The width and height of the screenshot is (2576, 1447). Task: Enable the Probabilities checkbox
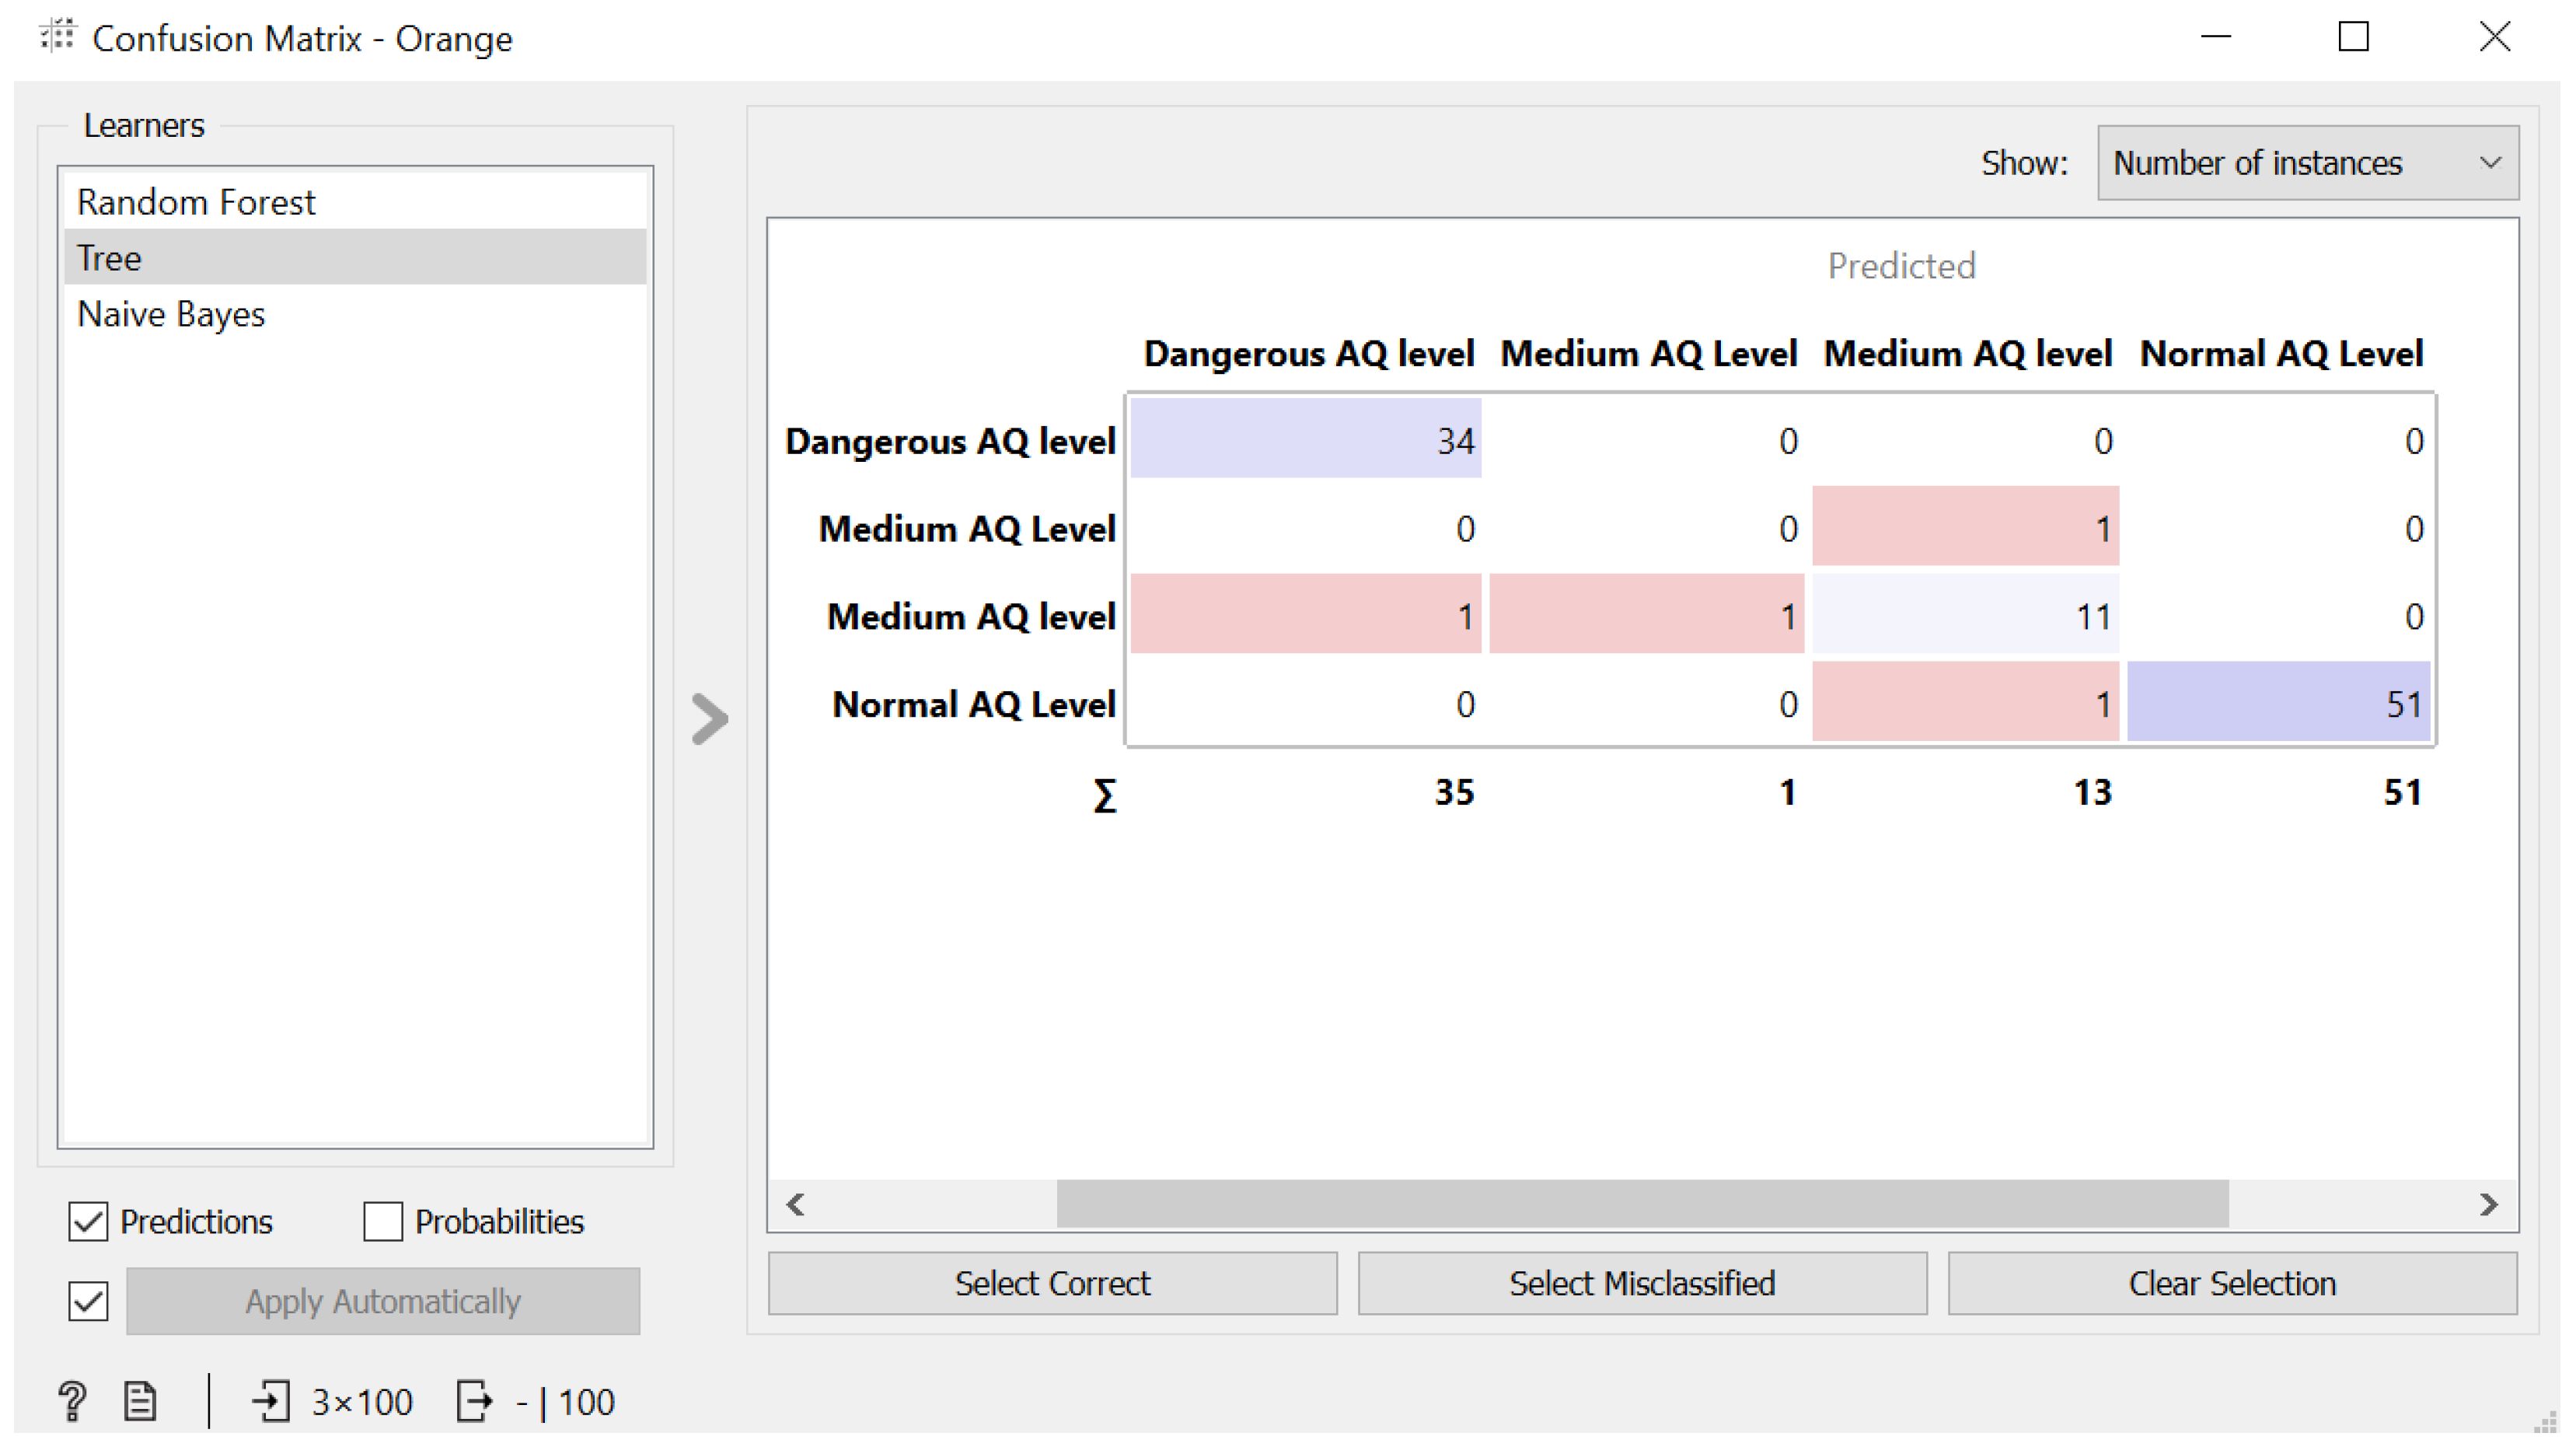pos(383,1221)
